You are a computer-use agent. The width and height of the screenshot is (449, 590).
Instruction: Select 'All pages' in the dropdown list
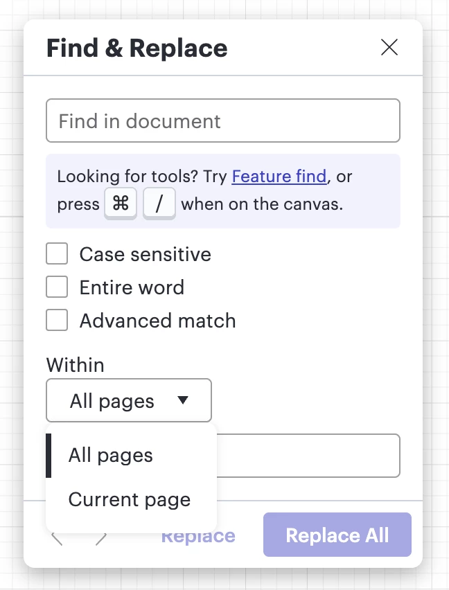tap(111, 456)
